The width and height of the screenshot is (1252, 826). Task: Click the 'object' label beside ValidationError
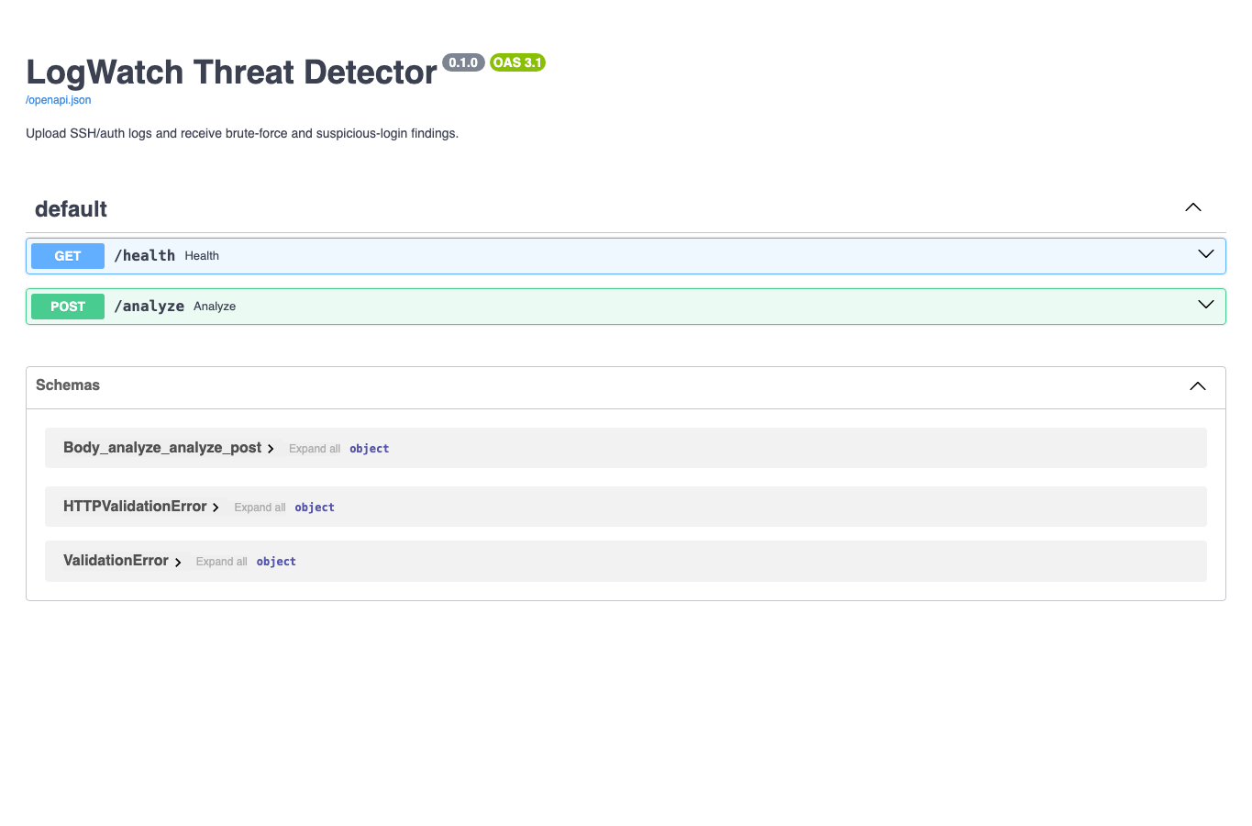point(276,562)
